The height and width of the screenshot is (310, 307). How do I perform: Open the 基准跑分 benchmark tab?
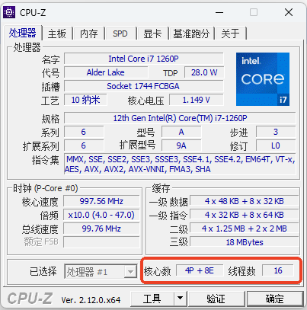point(191,34)
